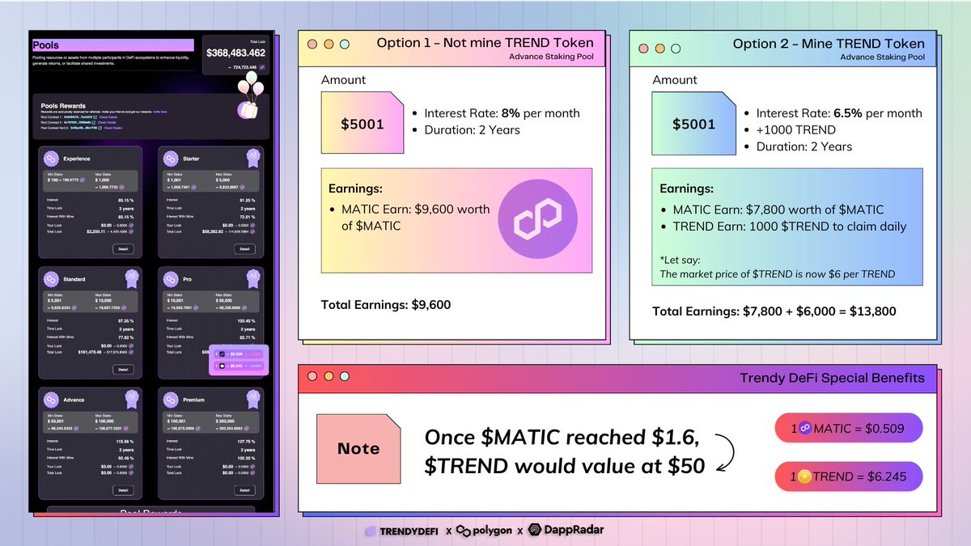Click the MATIC icon beside Total Lock amount
This screenshot has height=546, width=971.
click(262, 67)
